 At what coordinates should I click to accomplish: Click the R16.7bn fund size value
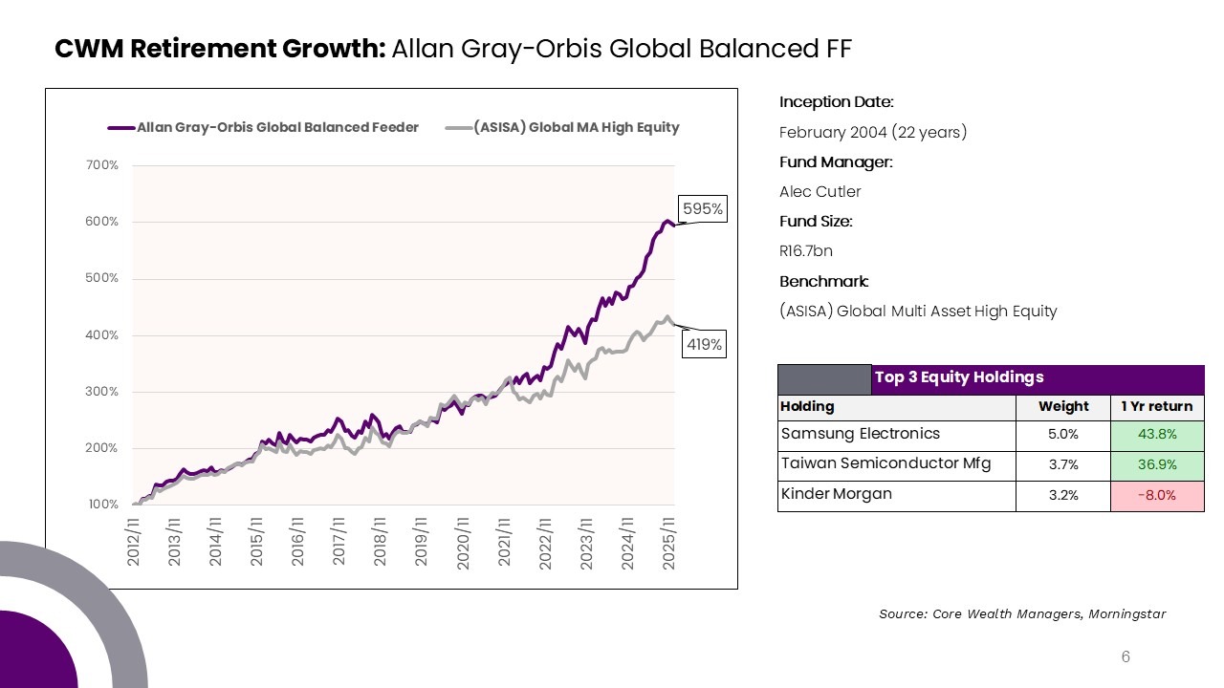click(806, 251)
